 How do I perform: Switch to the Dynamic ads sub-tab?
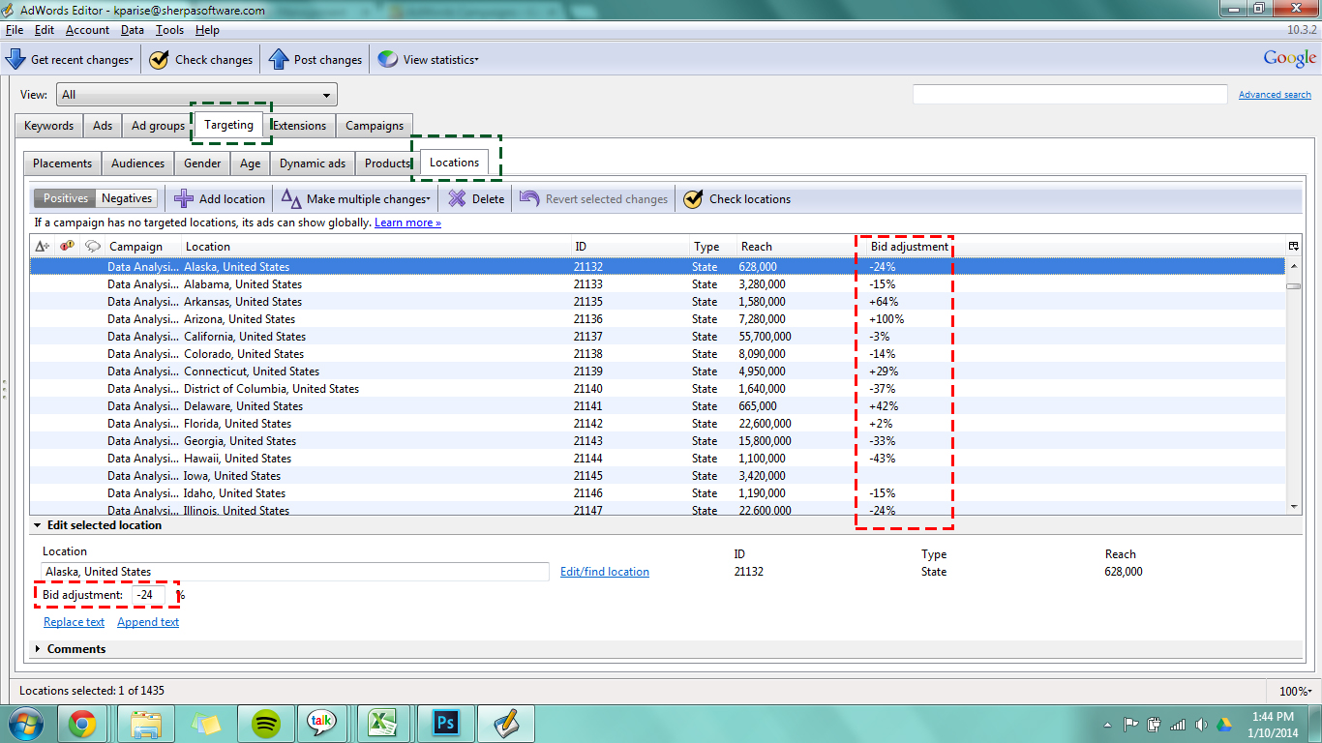313,163
